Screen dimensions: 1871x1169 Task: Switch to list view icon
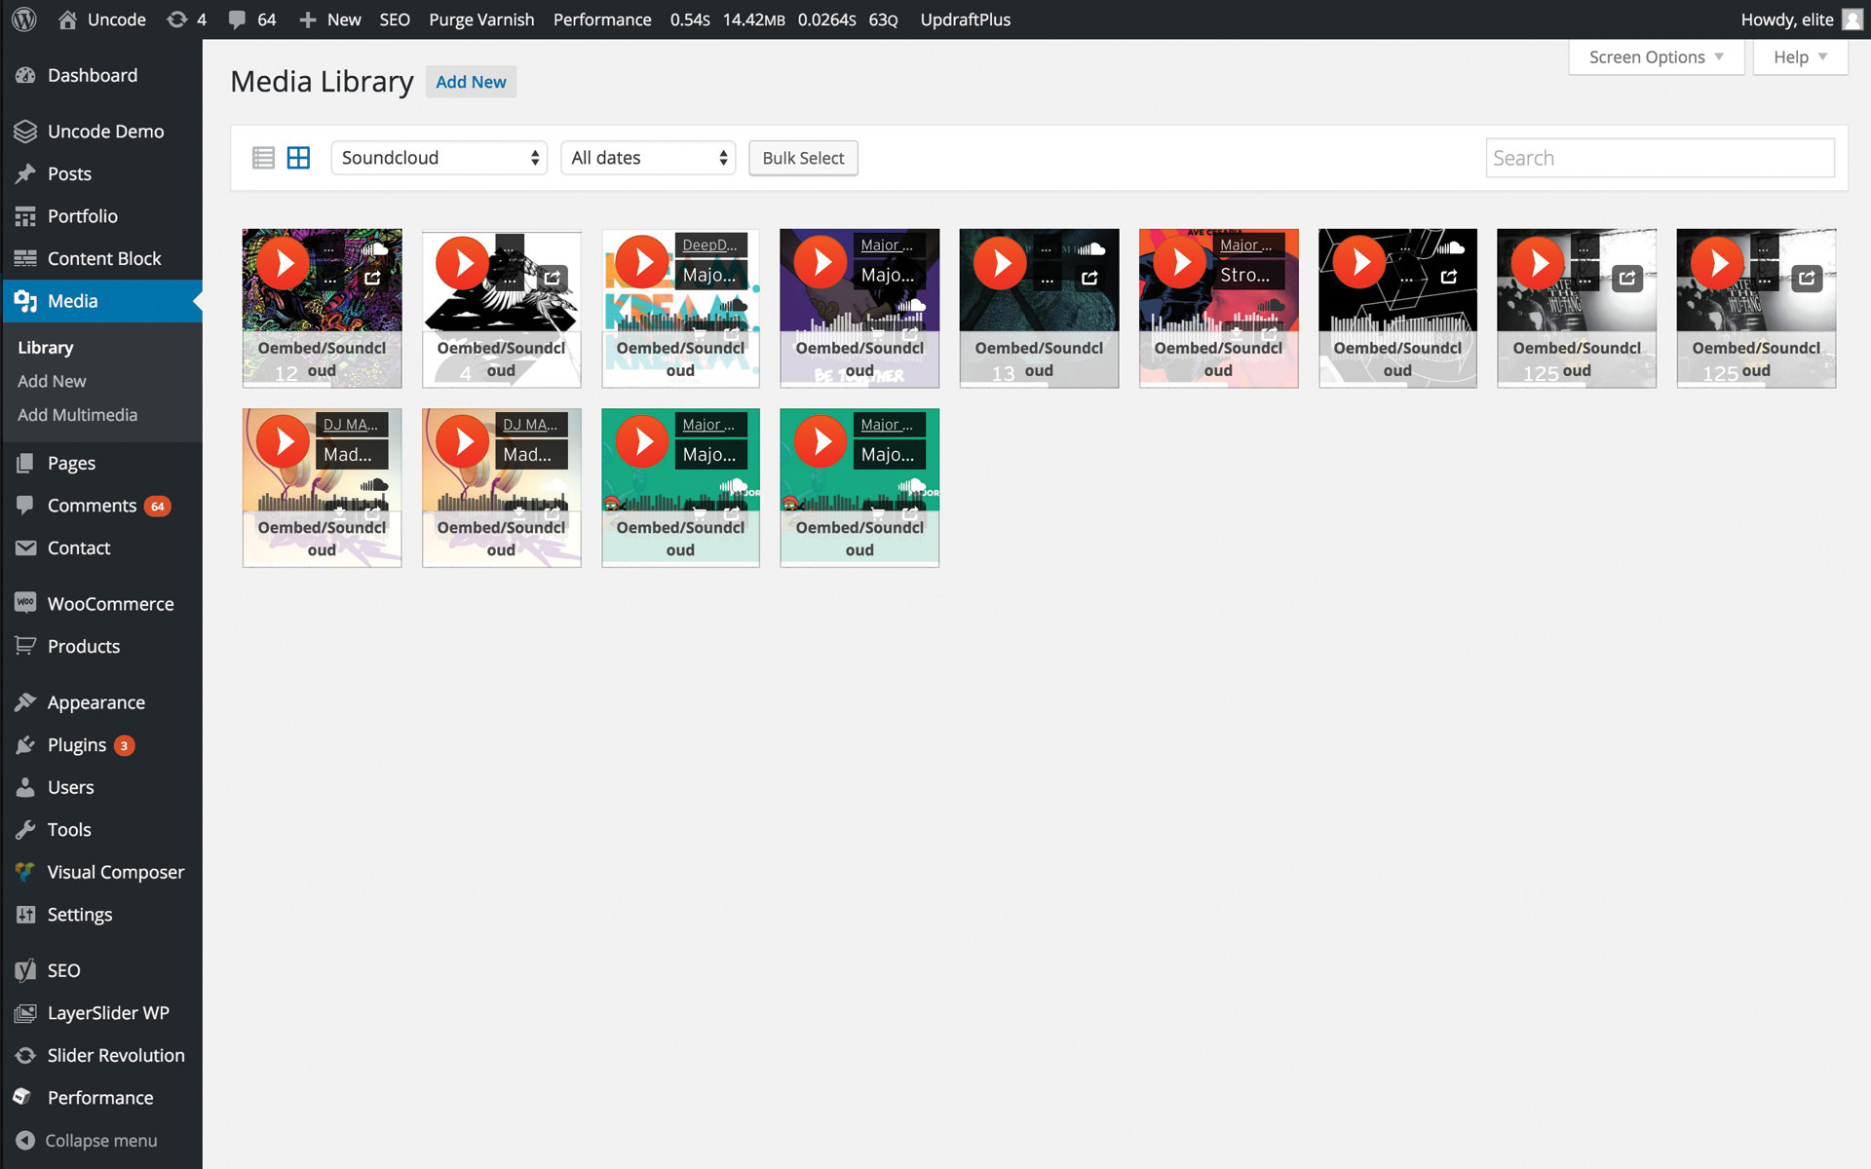263,158
